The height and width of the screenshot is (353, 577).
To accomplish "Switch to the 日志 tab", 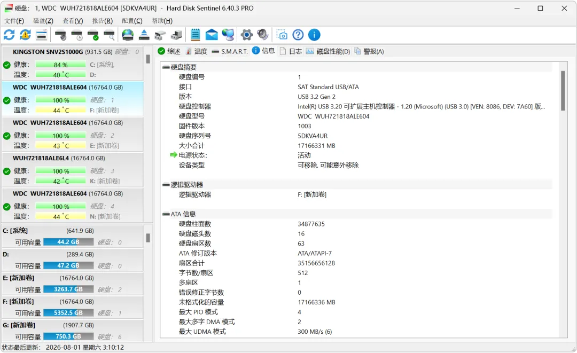I will pos(291,51).
